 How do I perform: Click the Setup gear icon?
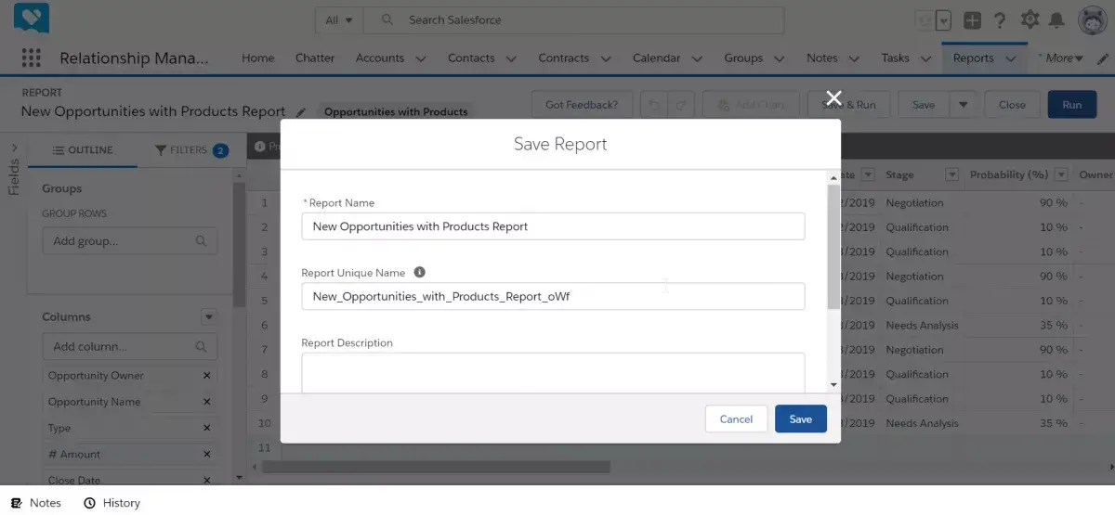[1030, 20]
